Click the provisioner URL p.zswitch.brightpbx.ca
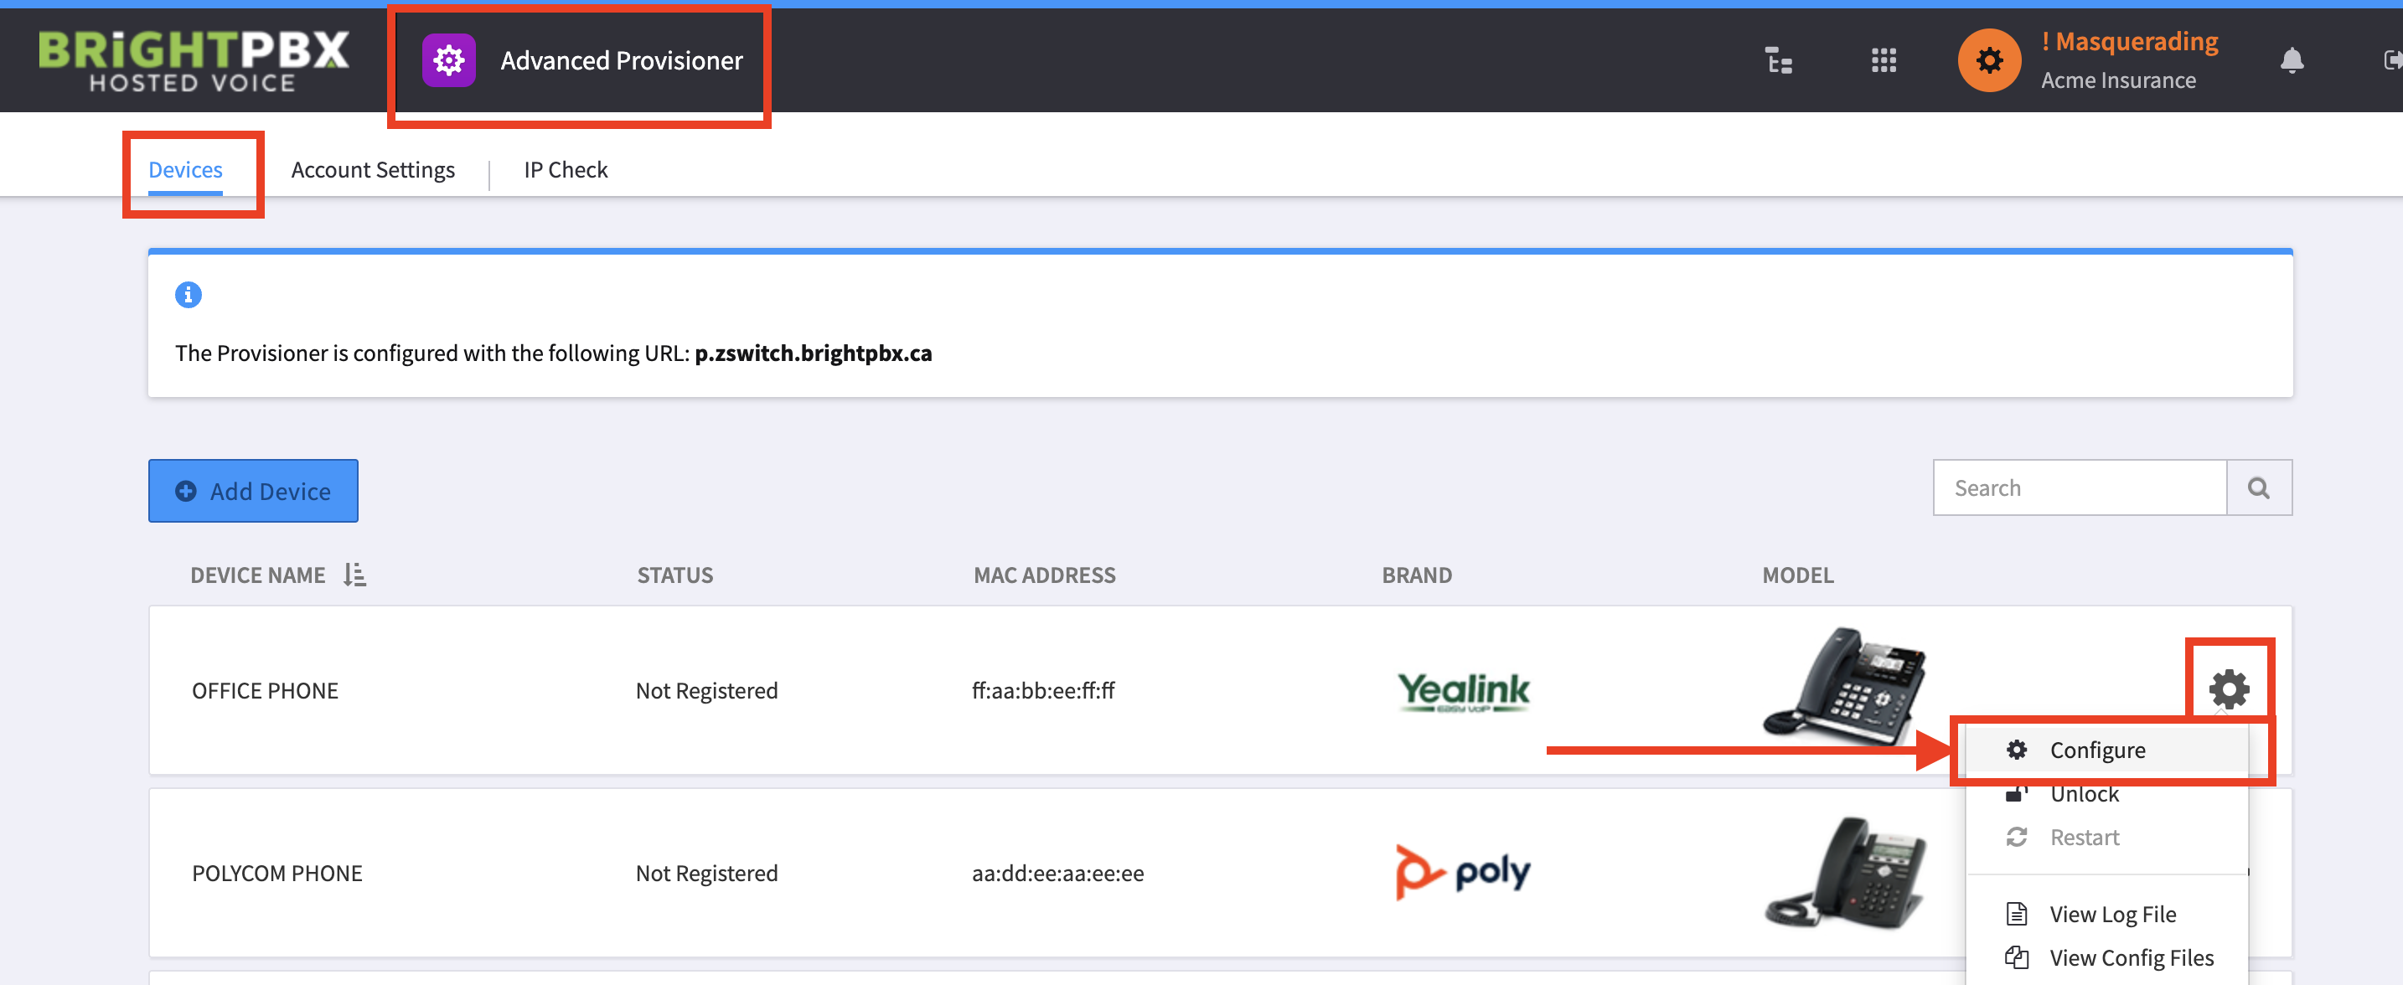The height and width of the screenshot is (985, 2403). (813, 353)
